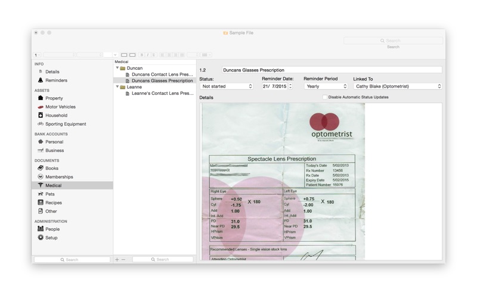
Task: Open the Memberships documents category
Action: pyautogui.click(x=59, y=177)
